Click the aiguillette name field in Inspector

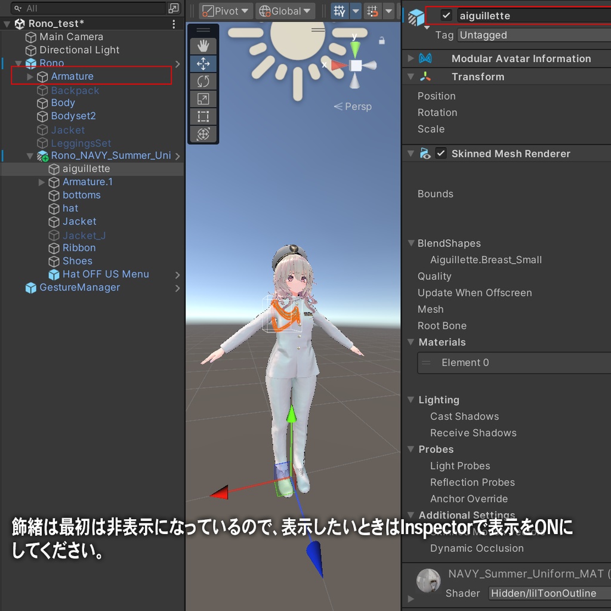pos(534,16)
